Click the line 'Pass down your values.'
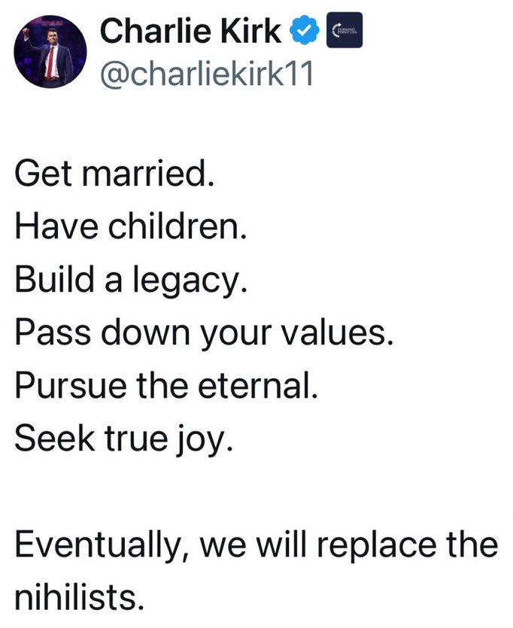513x628 pixels. pyautogui.click(x=204, y=333)
